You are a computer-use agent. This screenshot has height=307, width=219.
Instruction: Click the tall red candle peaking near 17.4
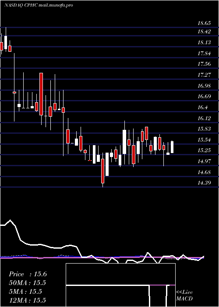(41, 94)
